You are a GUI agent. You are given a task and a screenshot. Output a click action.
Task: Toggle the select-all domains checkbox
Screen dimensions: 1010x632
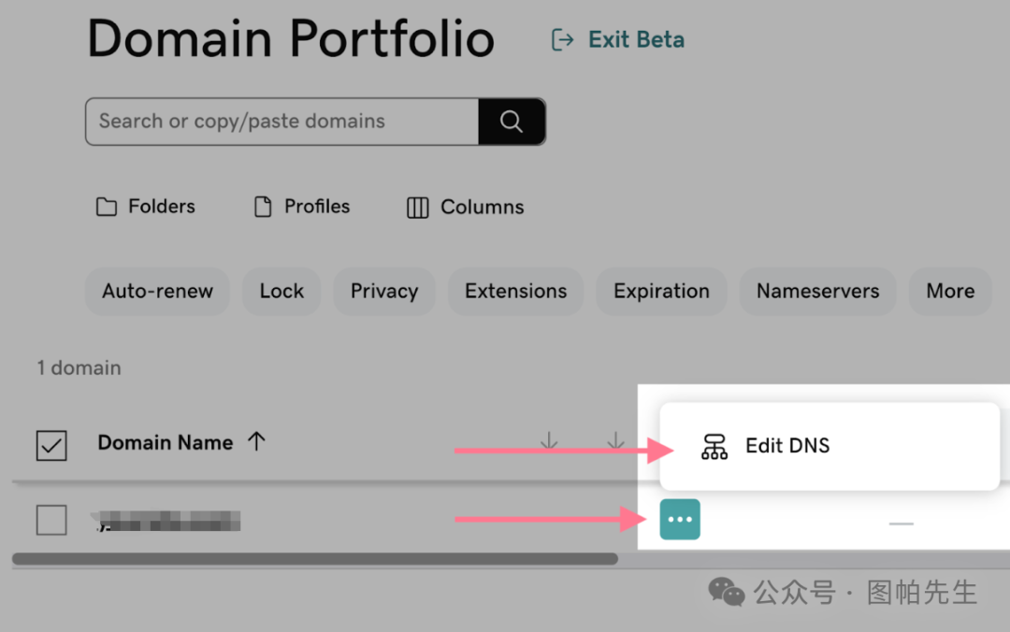(x=51, y=445)
